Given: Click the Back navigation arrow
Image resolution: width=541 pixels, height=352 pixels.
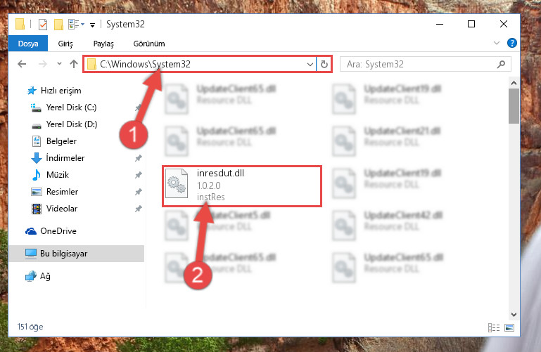Looking at the screenshot, I should tap(22, 64).
